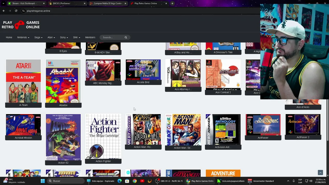Open Ace of Aces game label

tap(303, 107)
